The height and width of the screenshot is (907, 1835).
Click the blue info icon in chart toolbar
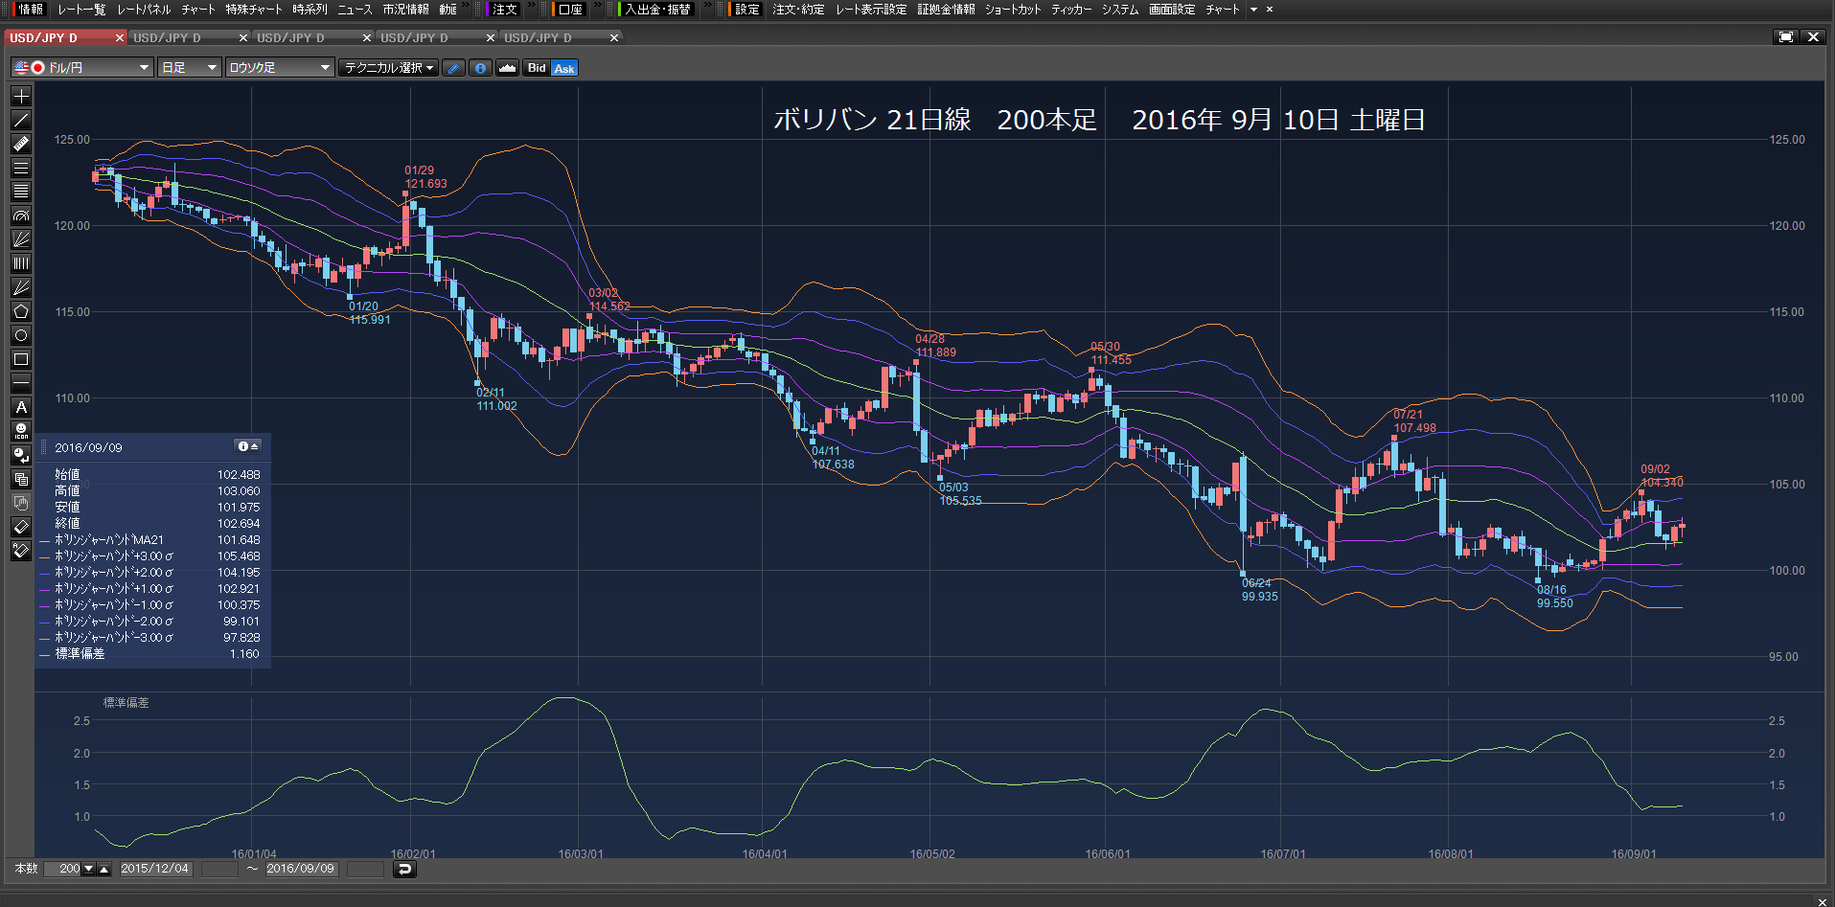481,68
